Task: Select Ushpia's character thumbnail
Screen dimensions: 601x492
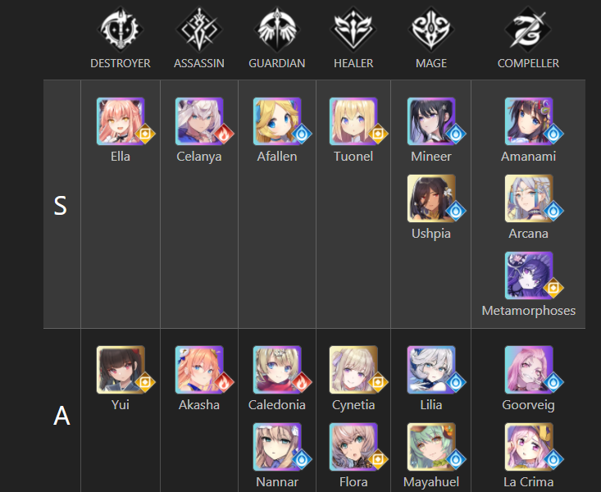Action: (x=431, y=198)
